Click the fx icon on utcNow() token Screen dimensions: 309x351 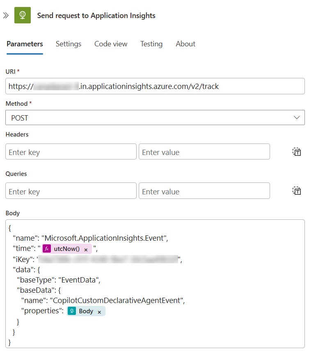point(47,249)
